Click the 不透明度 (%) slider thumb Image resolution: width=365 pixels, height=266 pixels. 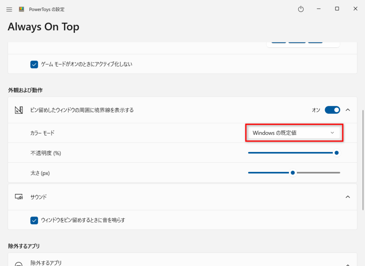click(x=336, y=153)
